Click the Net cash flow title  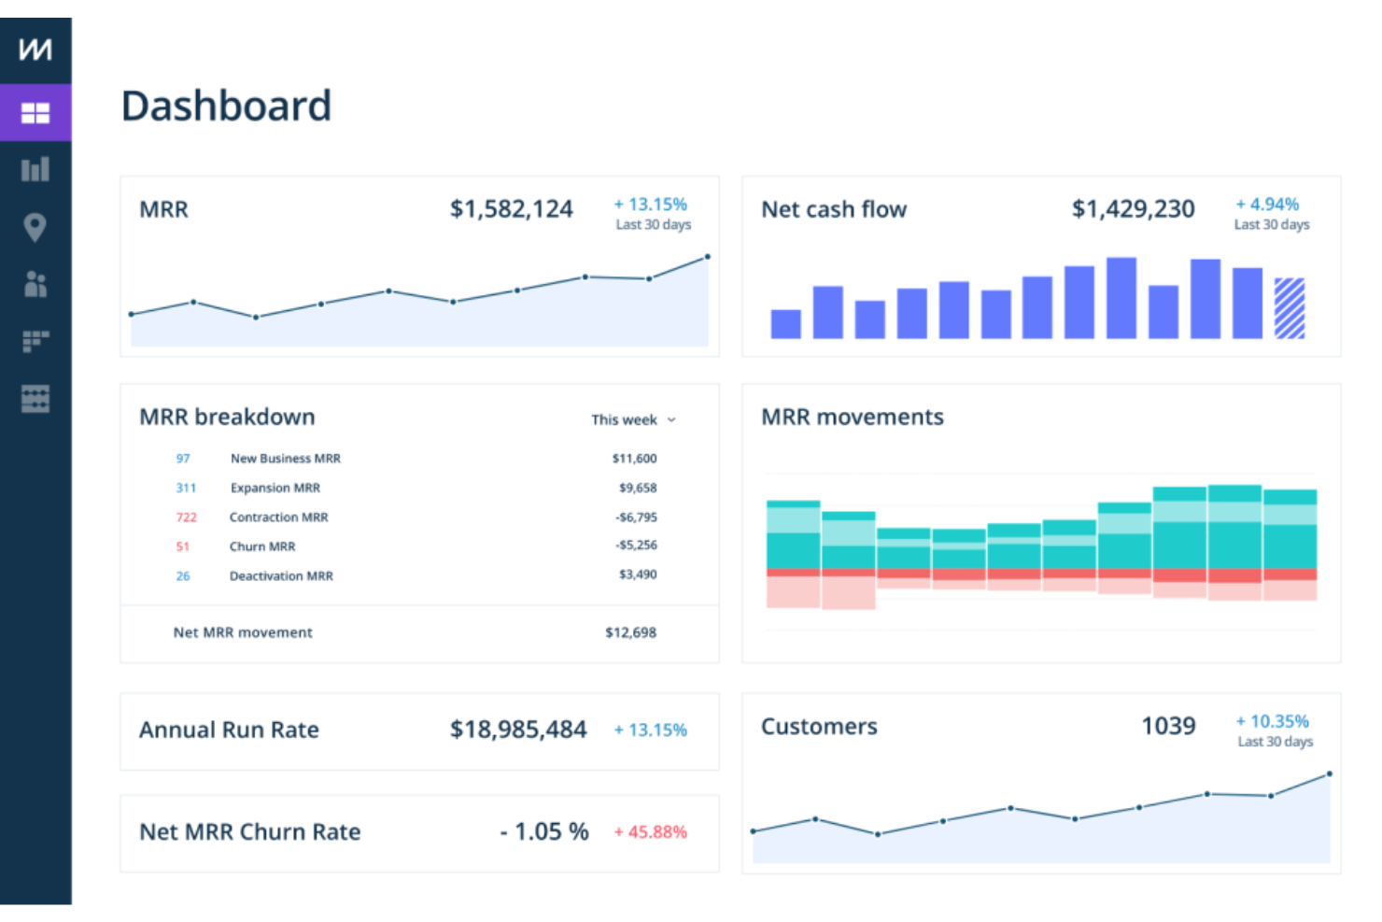(x=834, y=209)
